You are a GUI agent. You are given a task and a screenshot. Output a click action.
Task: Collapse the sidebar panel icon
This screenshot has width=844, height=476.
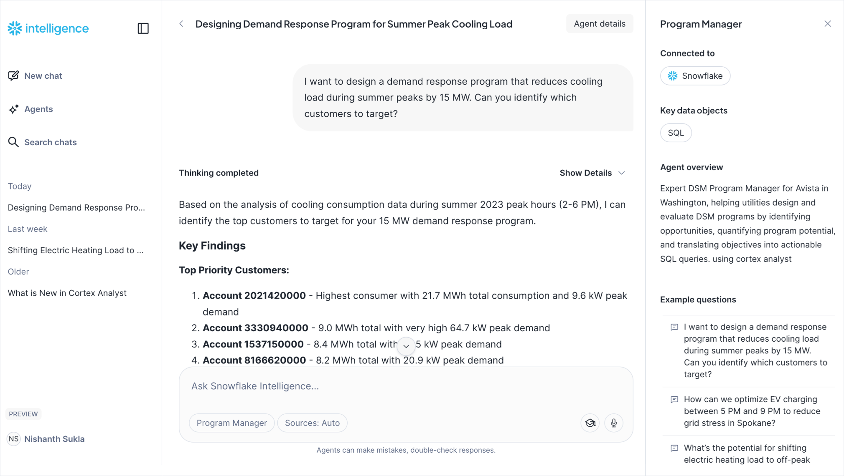tap(143, 28)
